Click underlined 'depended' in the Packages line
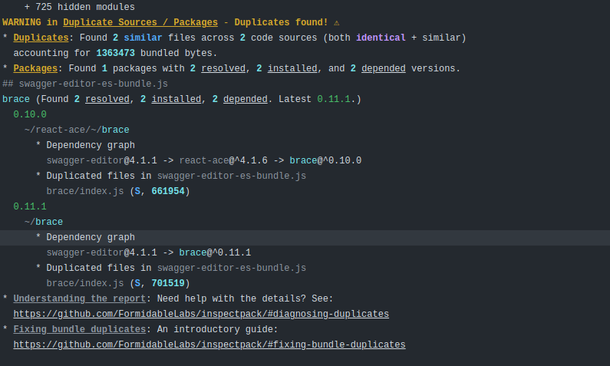This screenshot has height=366, width=610. click(x=383, y=68)
